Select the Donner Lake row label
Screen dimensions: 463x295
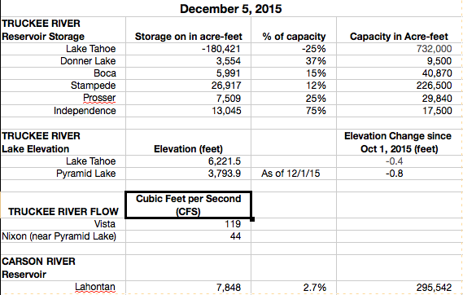[x=63, y=61]
